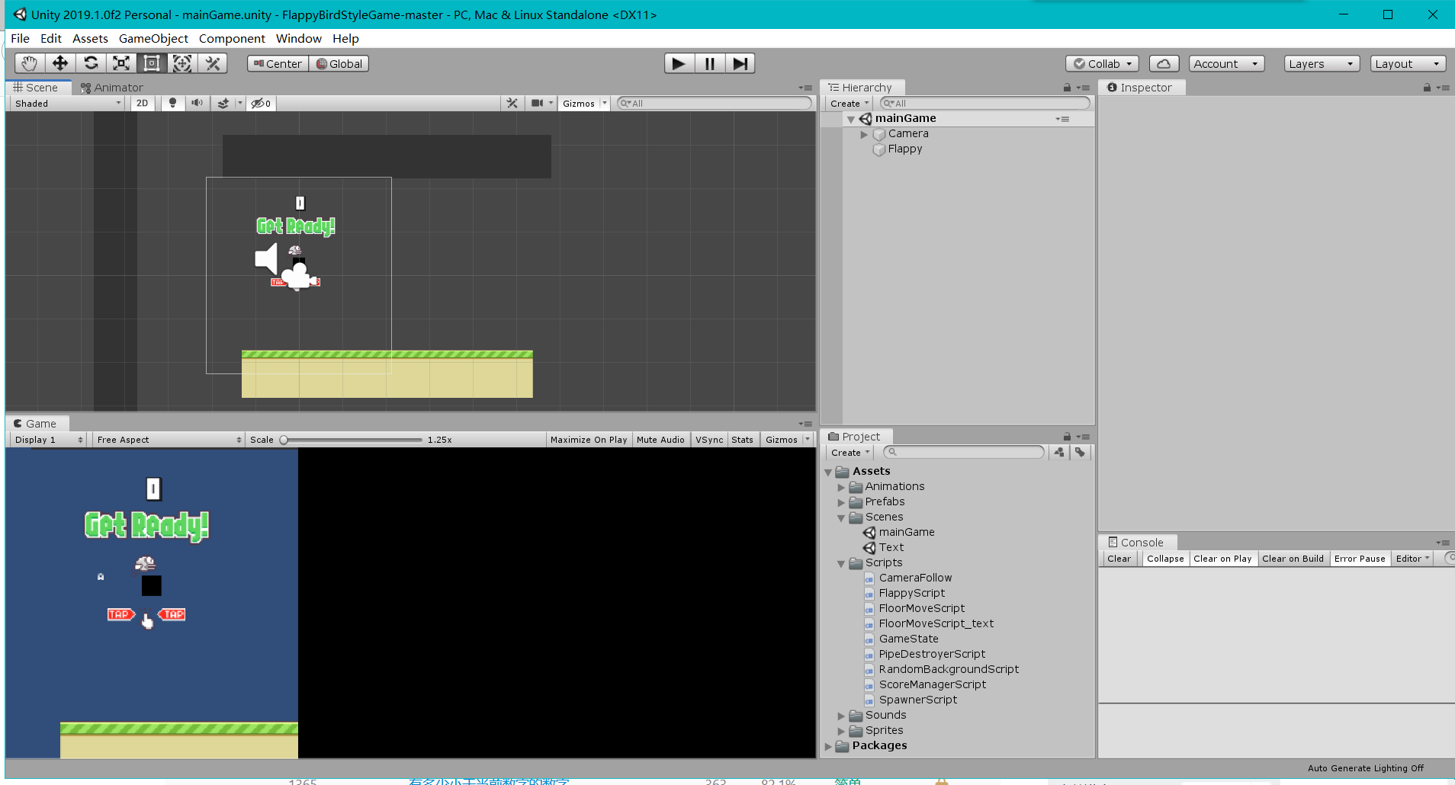Select the Rotate tool
Image resolution: width=1455 pixels, height=785 pixels.
tap(91, 63)
